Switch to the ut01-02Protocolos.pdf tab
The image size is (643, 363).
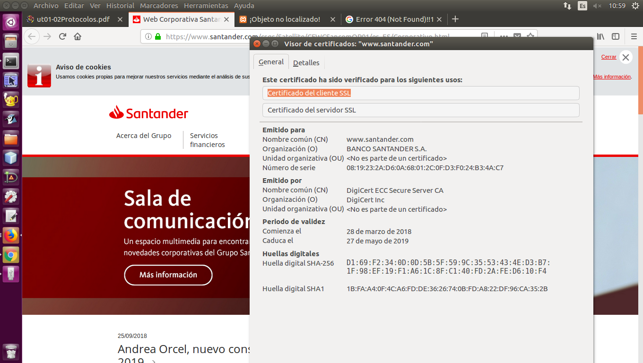click(x=75, y=19)
